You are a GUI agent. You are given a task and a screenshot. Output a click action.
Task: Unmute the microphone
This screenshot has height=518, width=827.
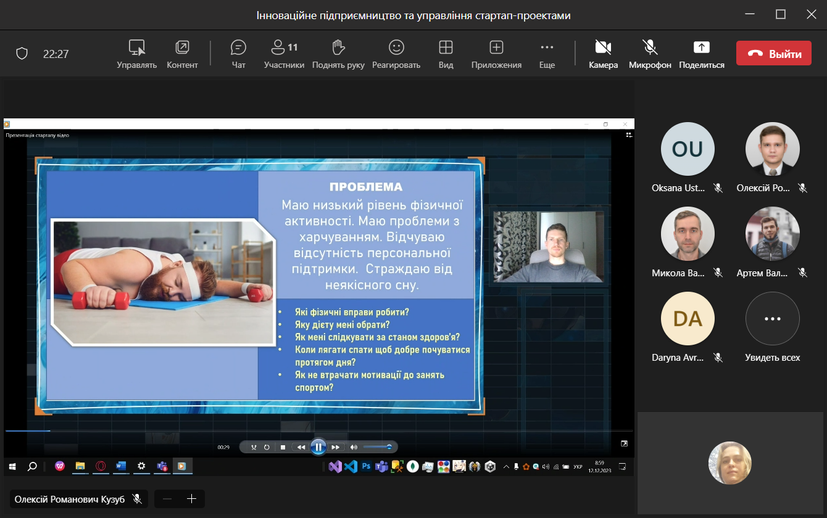[x=649, y=54]
